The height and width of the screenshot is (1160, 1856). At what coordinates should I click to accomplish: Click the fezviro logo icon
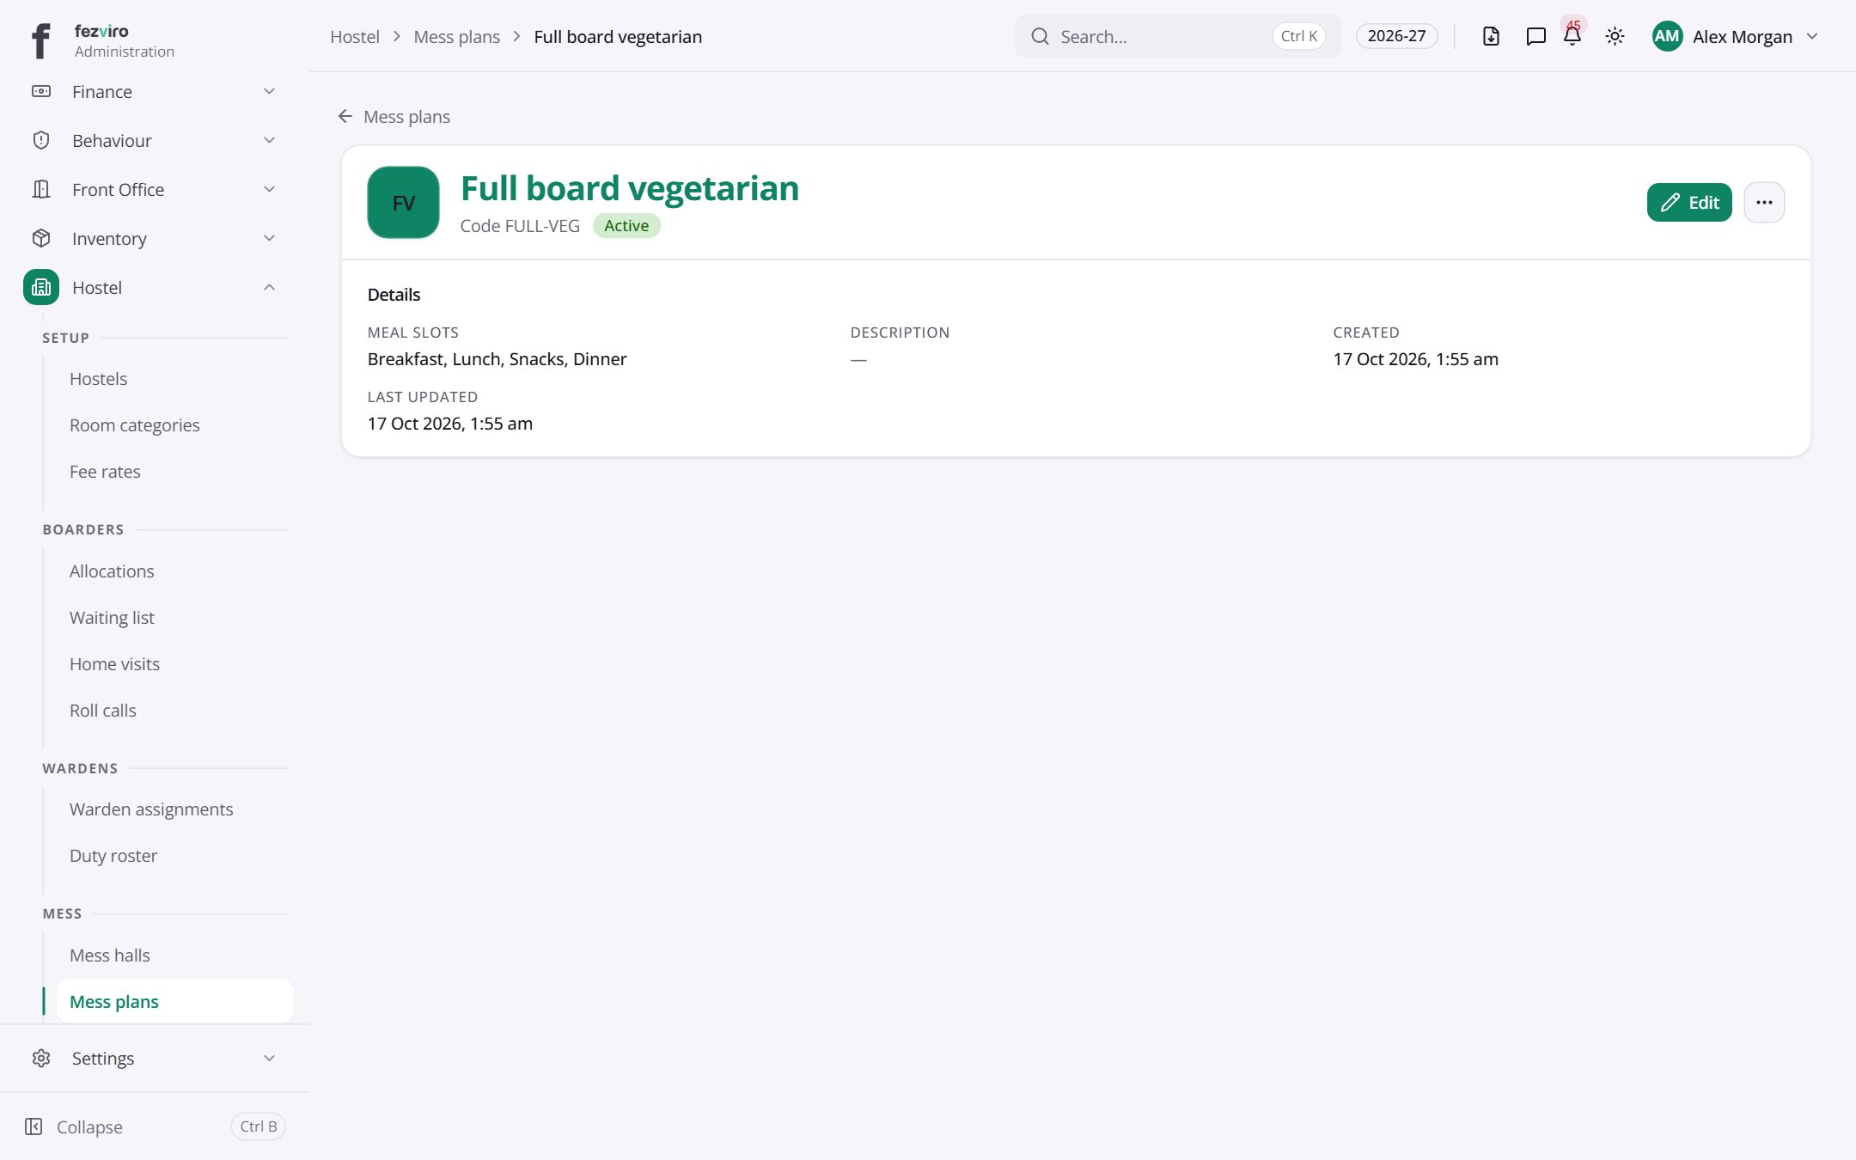[40, 40]
